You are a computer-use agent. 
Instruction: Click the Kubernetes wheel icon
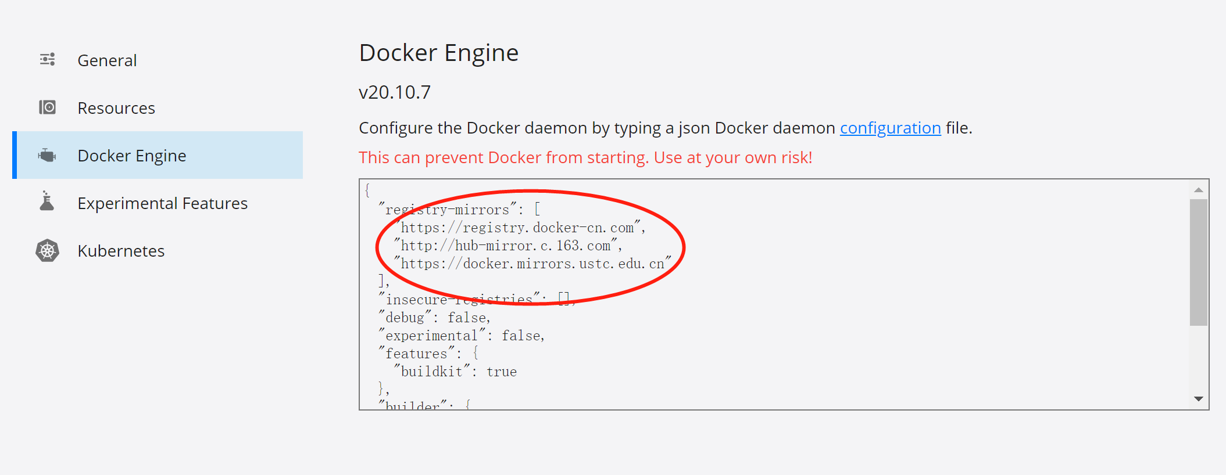pyautogui.click(x=47, y=250)
